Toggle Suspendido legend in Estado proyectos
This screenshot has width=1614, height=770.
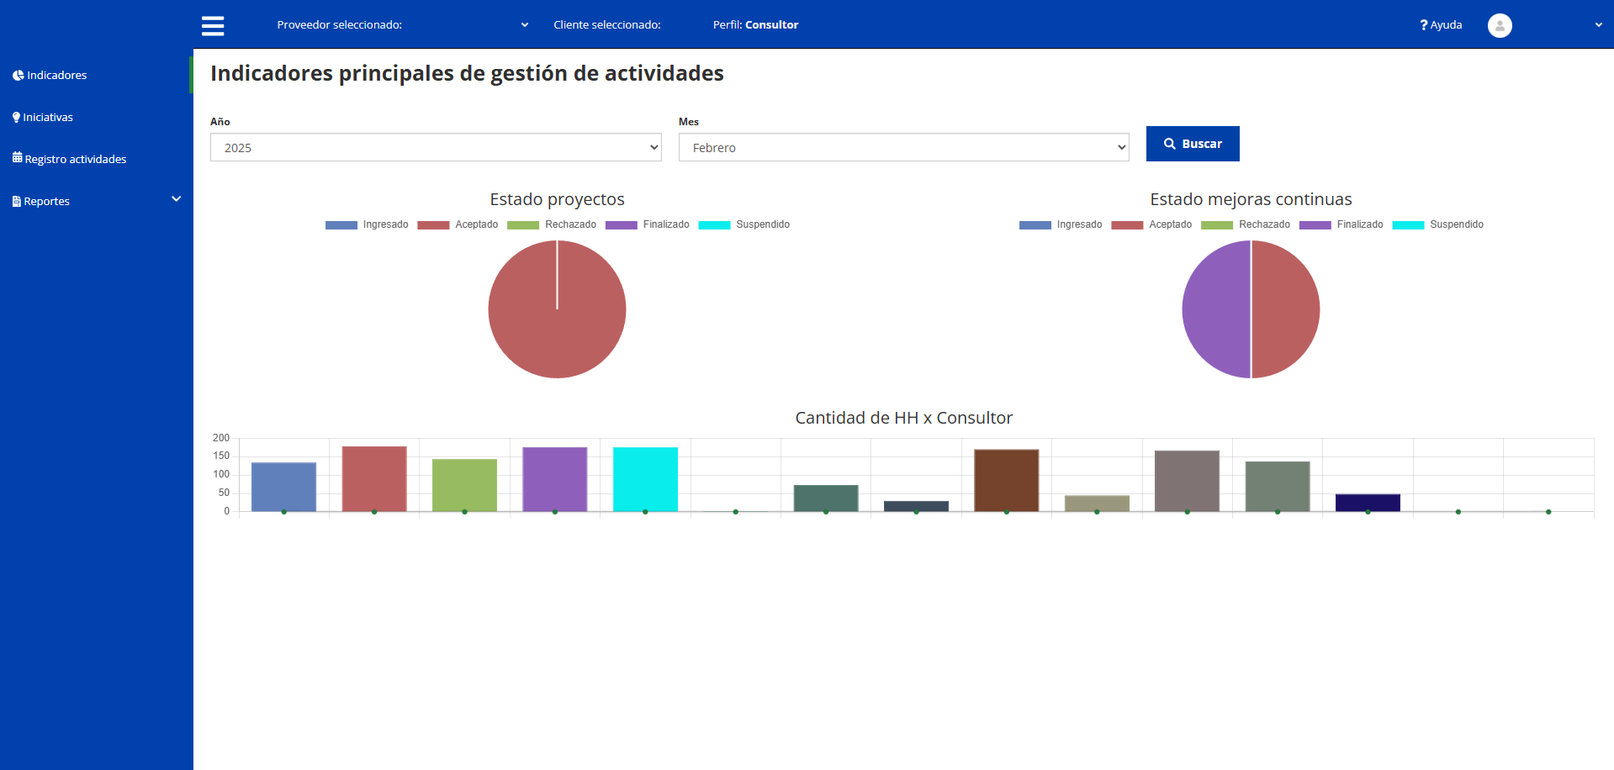(x=744, y=224)
